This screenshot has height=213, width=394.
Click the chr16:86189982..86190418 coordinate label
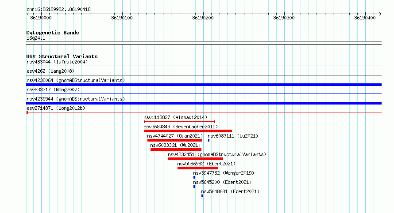point(58,10)
